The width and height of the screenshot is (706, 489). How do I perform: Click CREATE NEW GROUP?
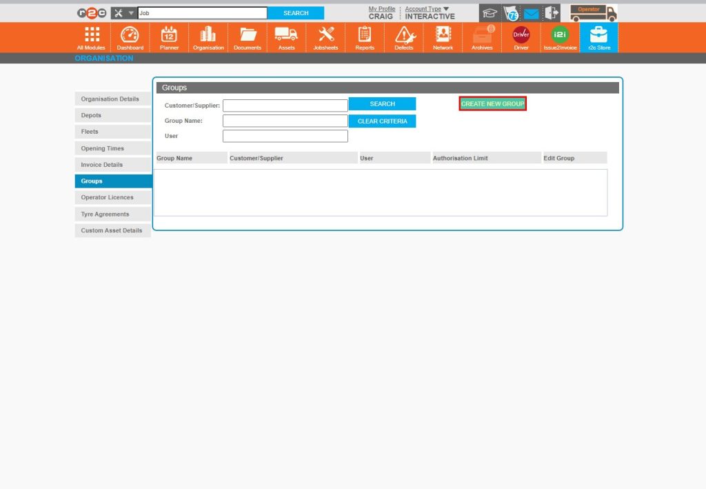492,103
